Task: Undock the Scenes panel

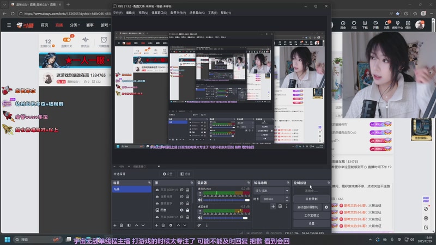Action: point(149,183)
